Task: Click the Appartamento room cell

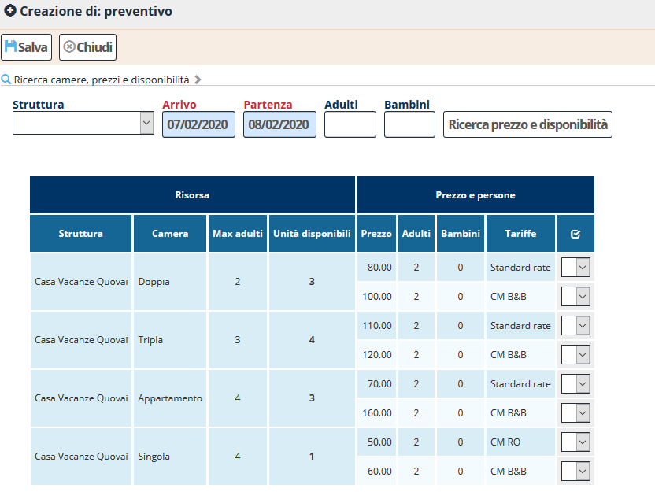Action: 170,398
